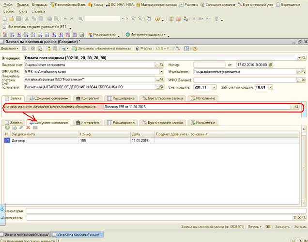Click the Записать button
This screenshot has width=308, height=242.
tap(282, 227)
